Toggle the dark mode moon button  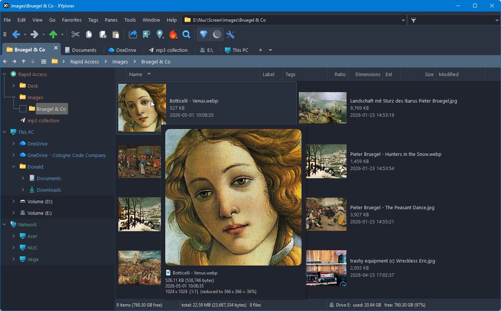(x=216, y=34)
